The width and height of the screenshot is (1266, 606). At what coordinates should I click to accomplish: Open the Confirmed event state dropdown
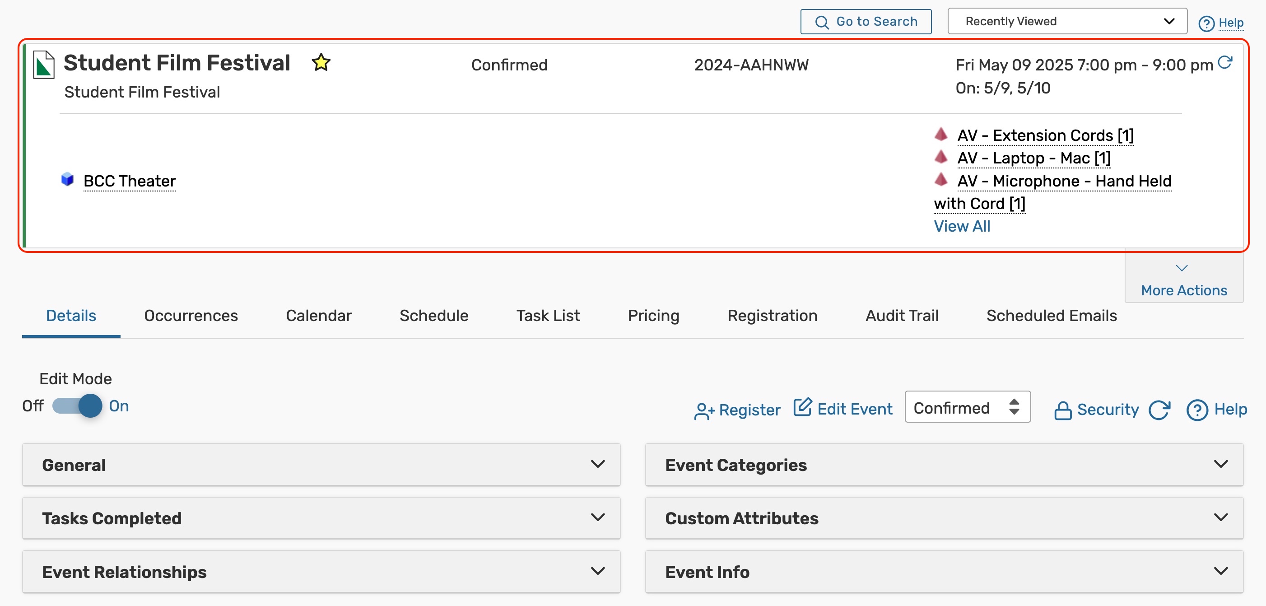(967, 407)
